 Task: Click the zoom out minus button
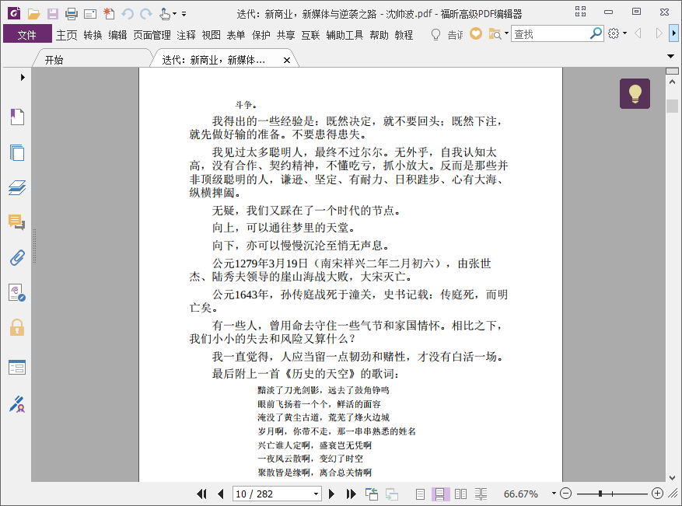coord(565,494)
